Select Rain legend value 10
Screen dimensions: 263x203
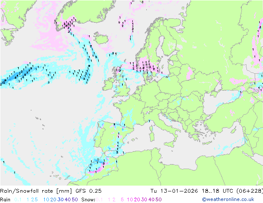point(46,200)
